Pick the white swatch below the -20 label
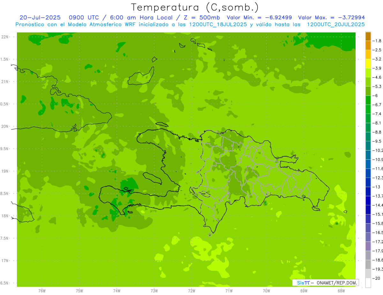The width and height of the screenshot is (383, 295). pos(368,283)
